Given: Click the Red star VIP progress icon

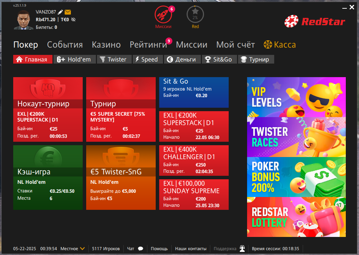Looking at the screenshot, I should point(195,15).
